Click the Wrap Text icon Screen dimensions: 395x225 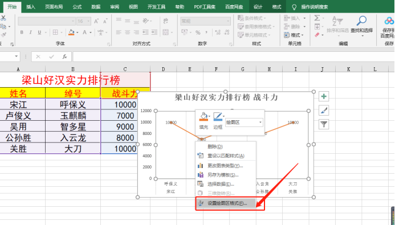coord(165,21)
